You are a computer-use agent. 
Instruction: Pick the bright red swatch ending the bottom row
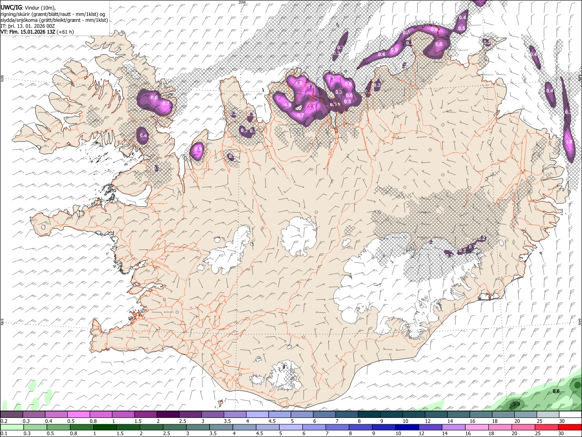click(570, 427)
